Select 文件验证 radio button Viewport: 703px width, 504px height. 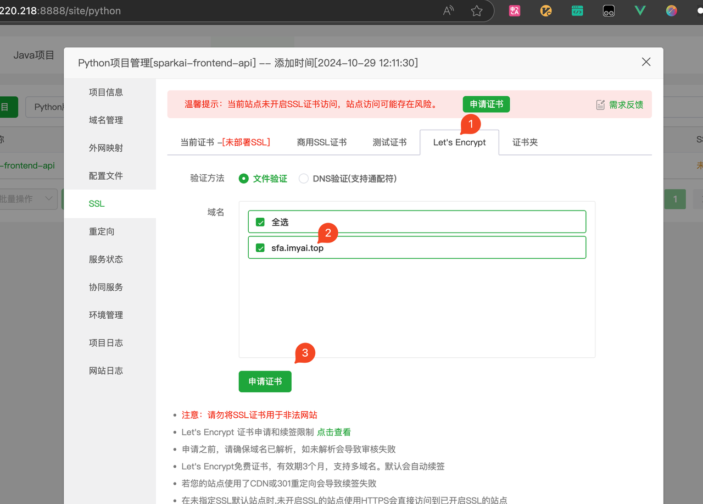point(244,179)
